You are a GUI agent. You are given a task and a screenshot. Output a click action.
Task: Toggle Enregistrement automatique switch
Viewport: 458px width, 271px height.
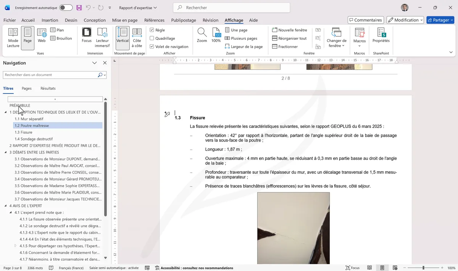tap(66, 8)
